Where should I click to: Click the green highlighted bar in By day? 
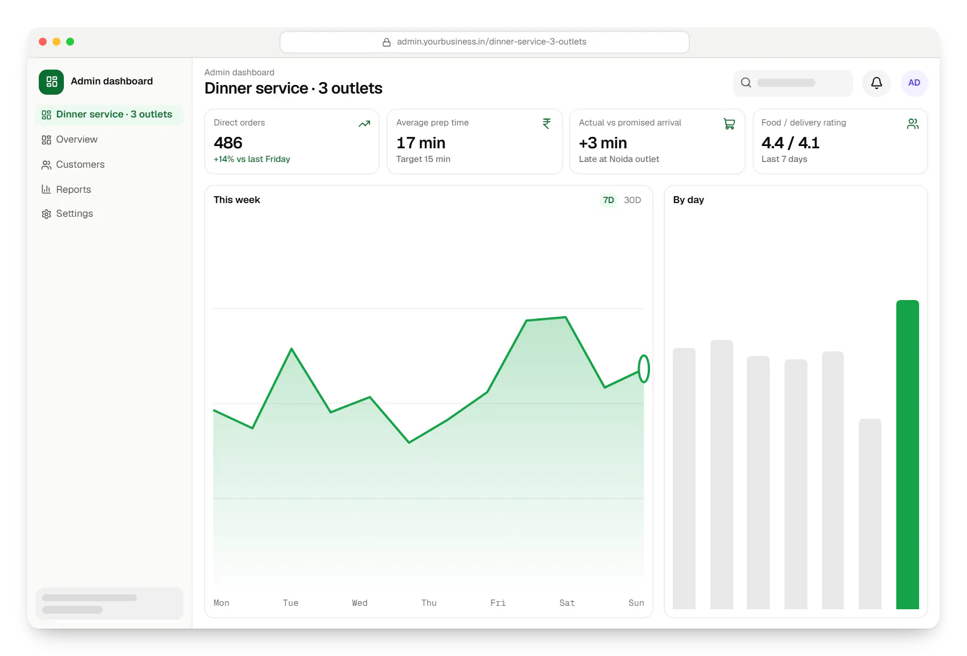[x=907, y=454]
